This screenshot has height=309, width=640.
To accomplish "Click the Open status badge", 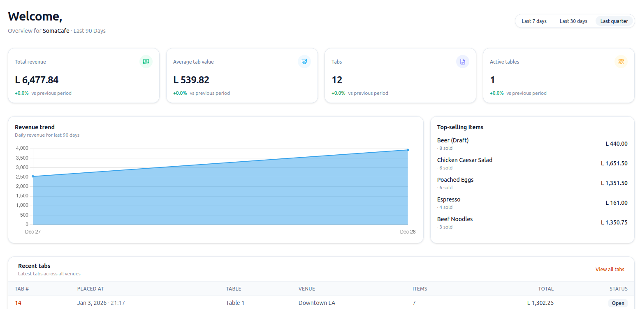I will (x=617, y=303).
